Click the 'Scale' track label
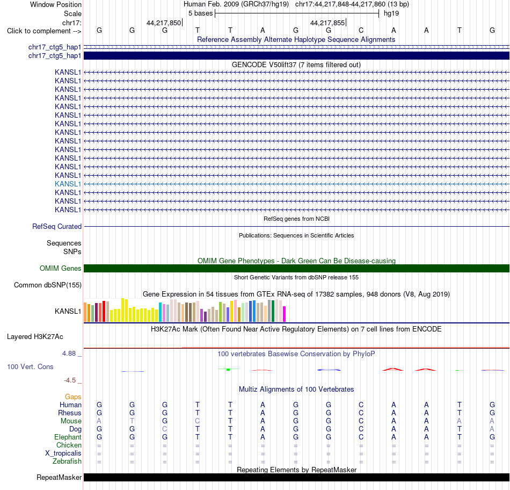 pyautogui.click(x=72, y=13)
